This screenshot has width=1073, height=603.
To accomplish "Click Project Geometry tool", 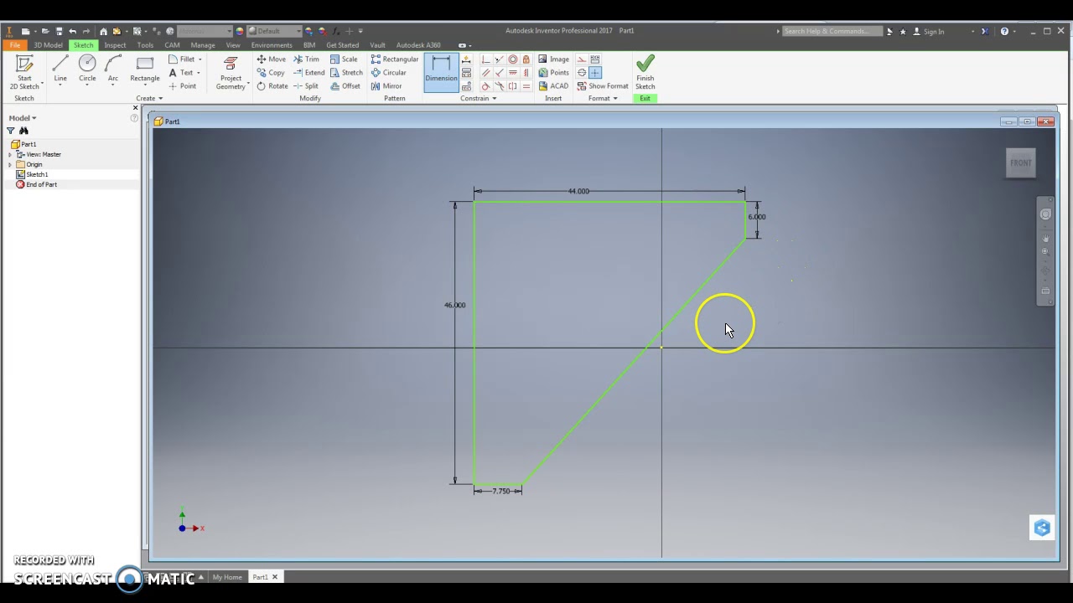I will 231,73.
